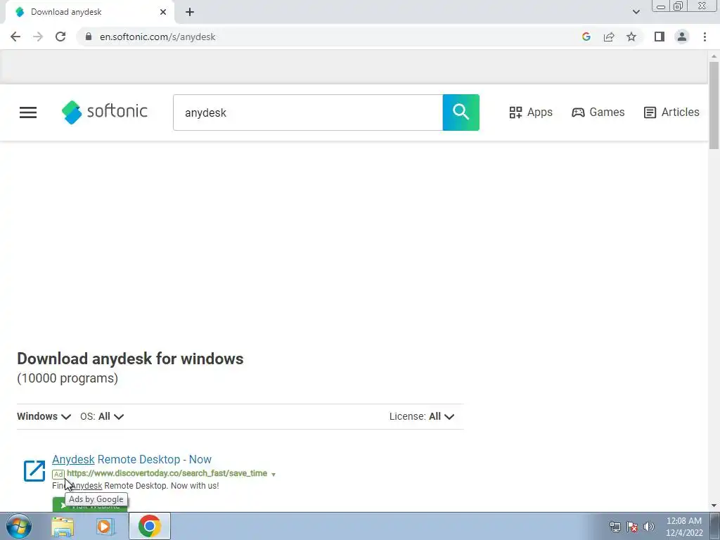The height and width of the screenshot is (540, 720).
Task: Open Windows Start button
Action: click(19, 526)
